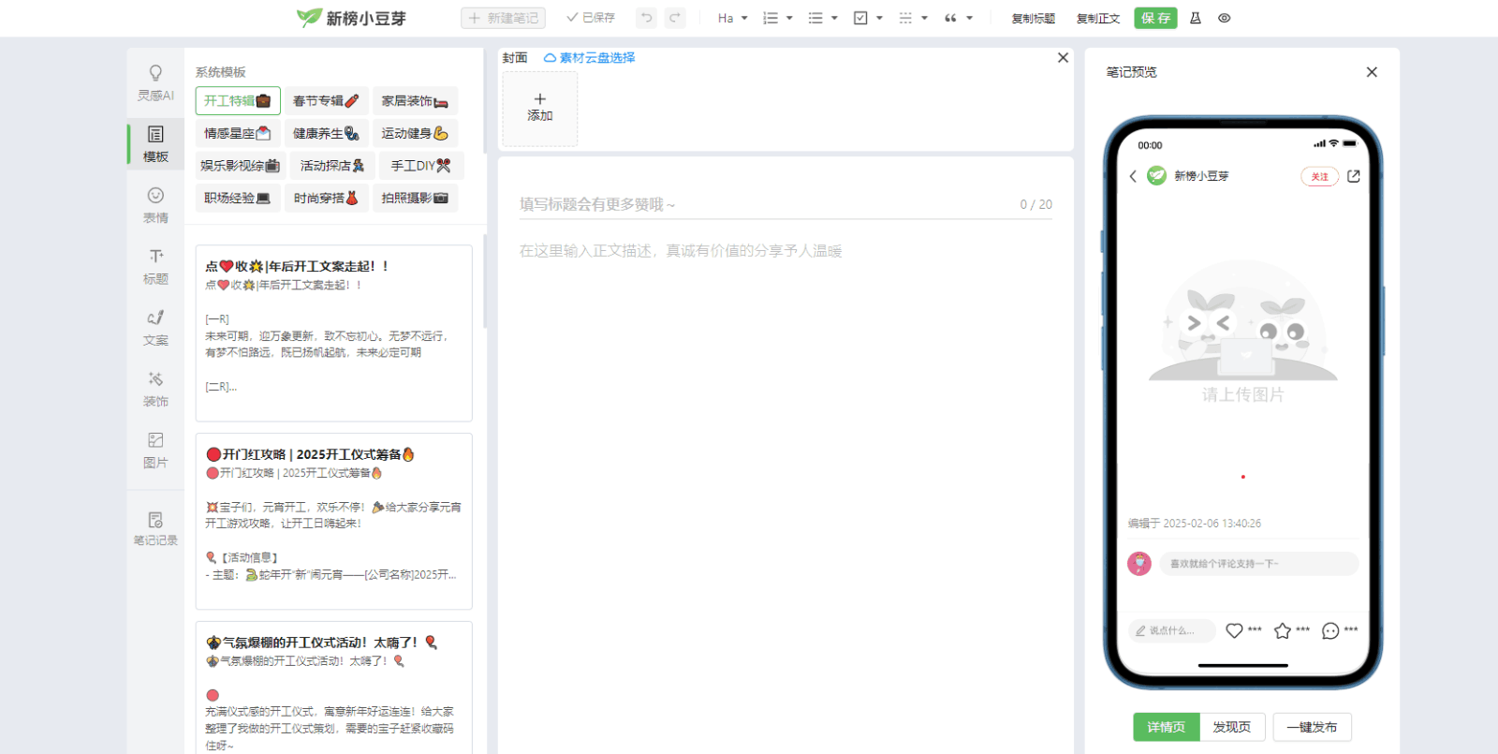This screenshot has width=1498, height=754.
Task: Select the 职场经验 template category
Action: tap(238, 198)
